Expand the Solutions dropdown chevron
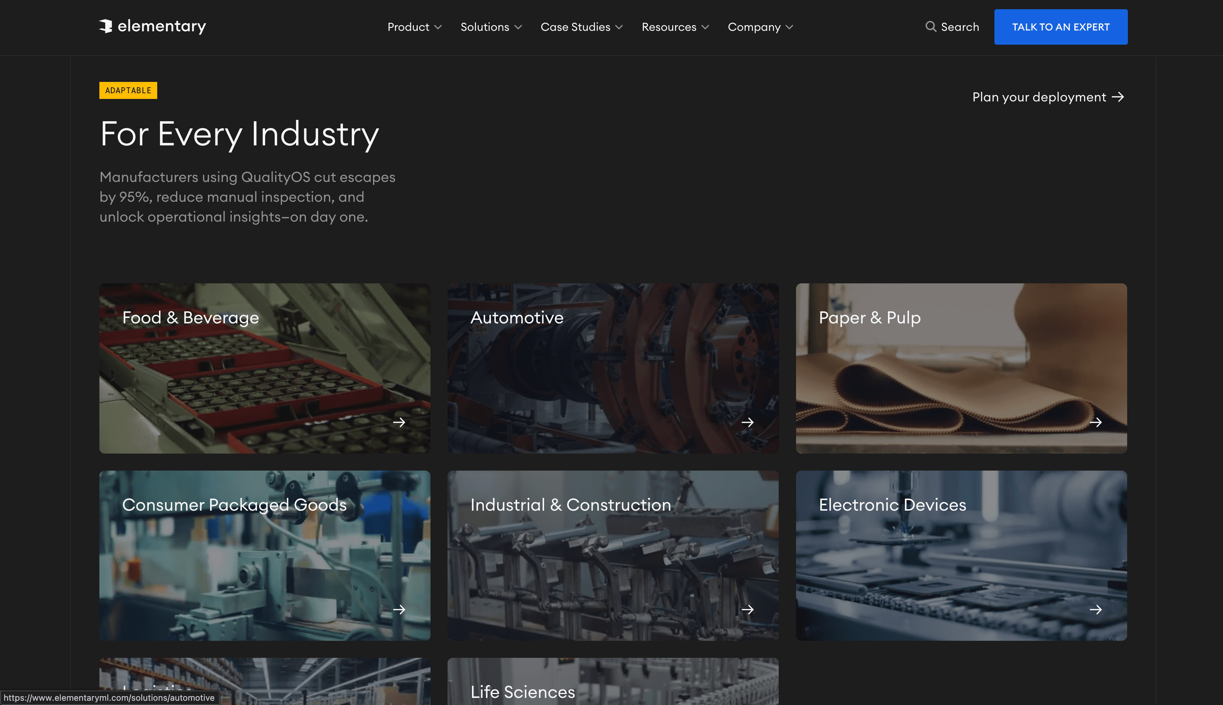Image resolution: width=1223 pixels, height=705 pixels. [518, 28]
